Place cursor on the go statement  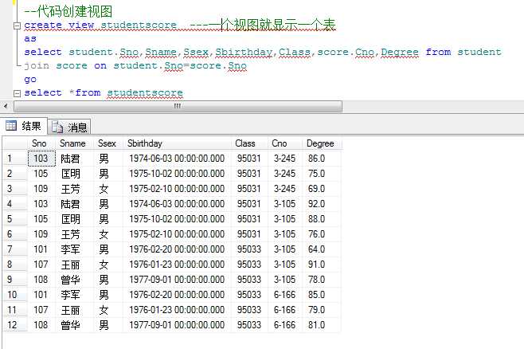(x=30, y=80)
